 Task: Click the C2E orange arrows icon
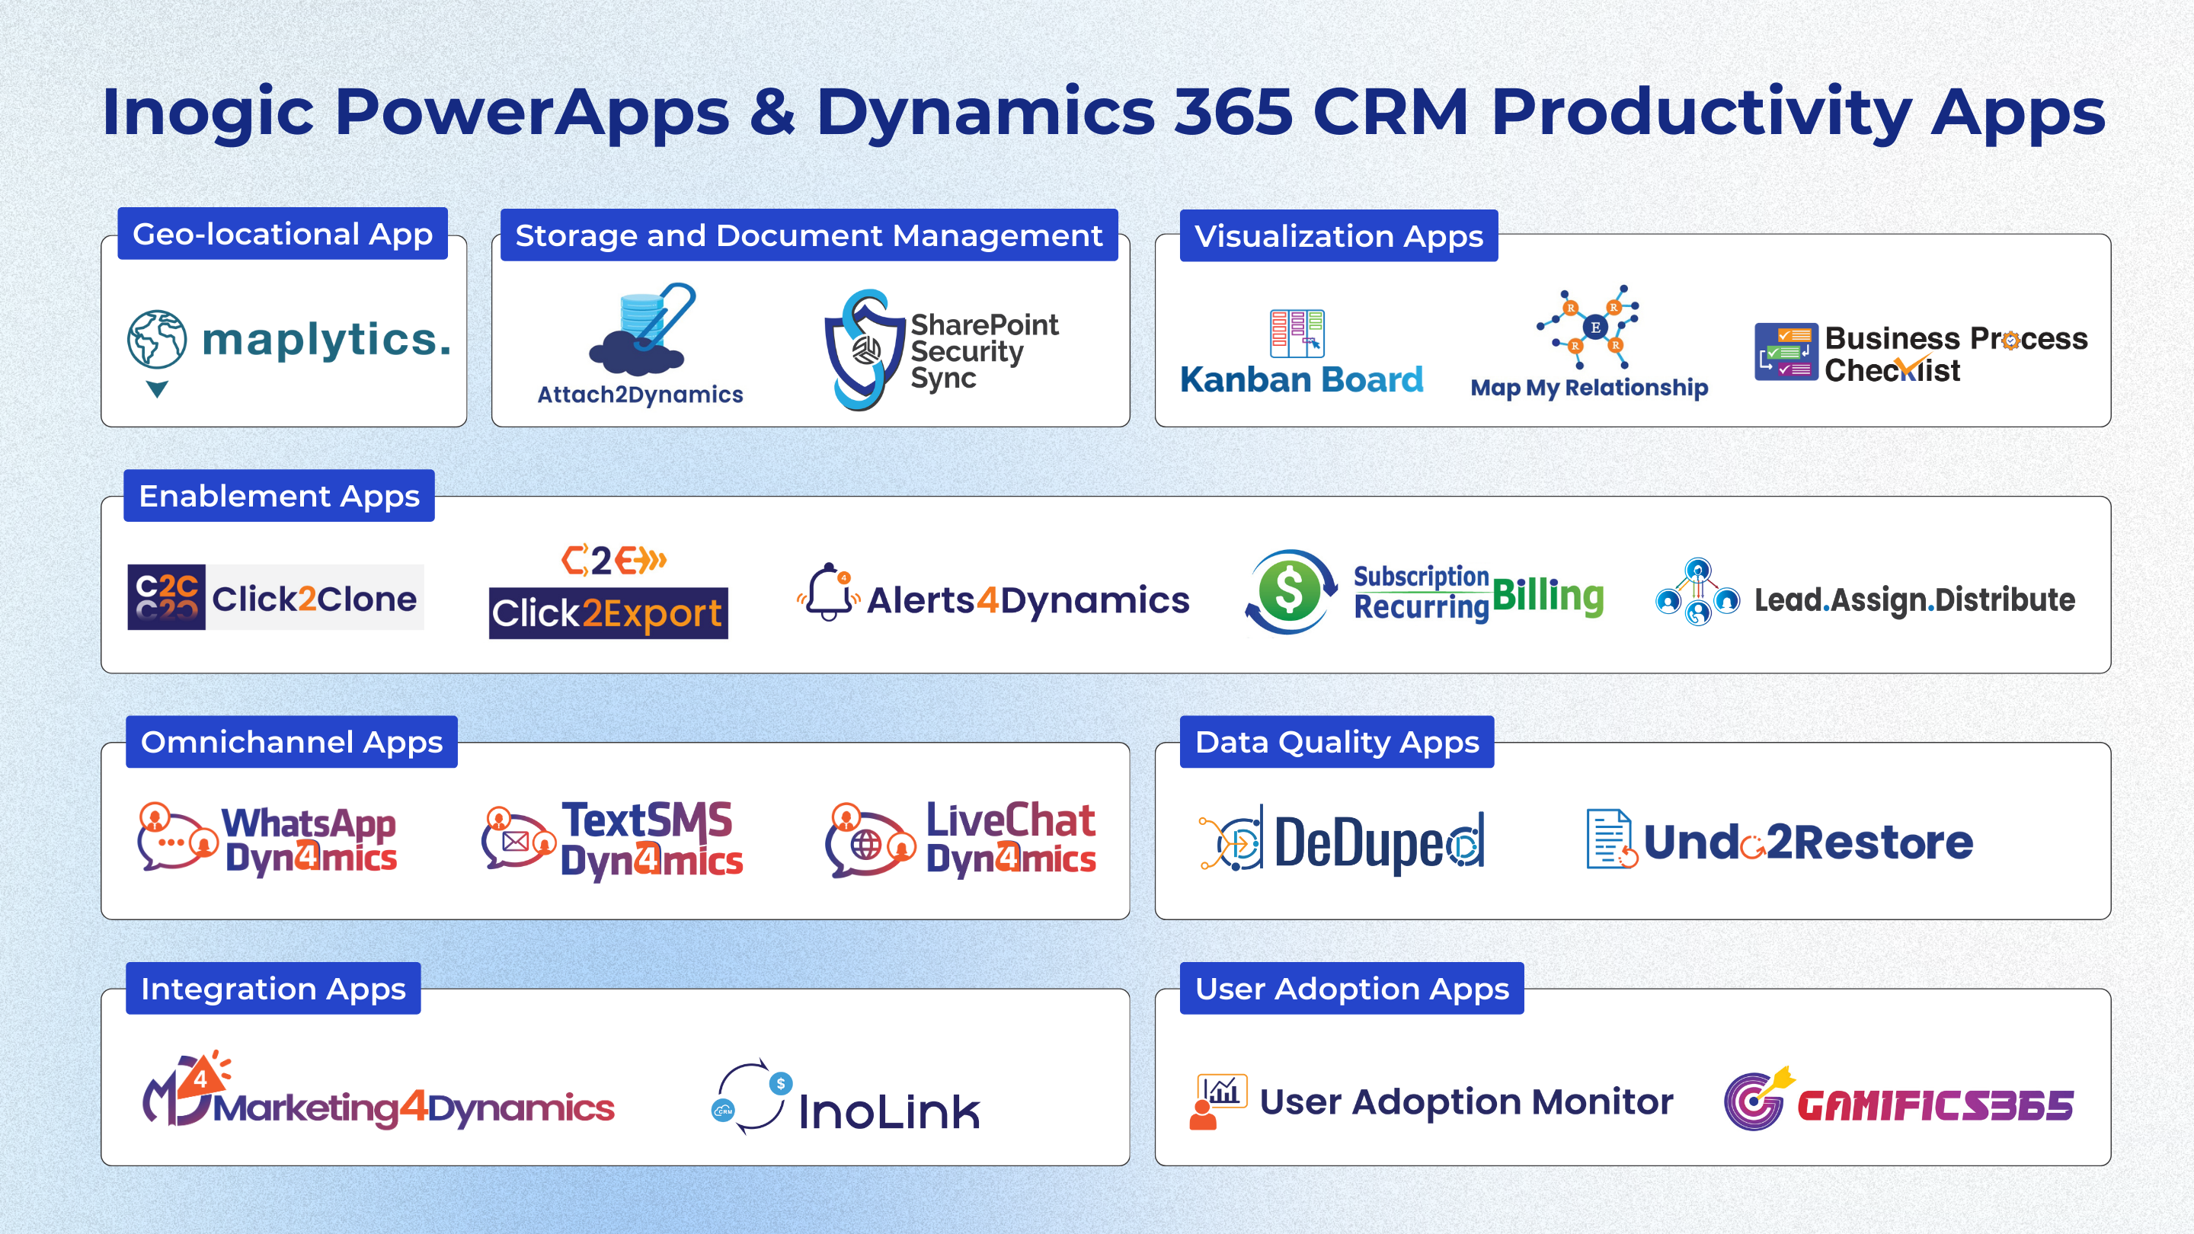click(613, 561)
